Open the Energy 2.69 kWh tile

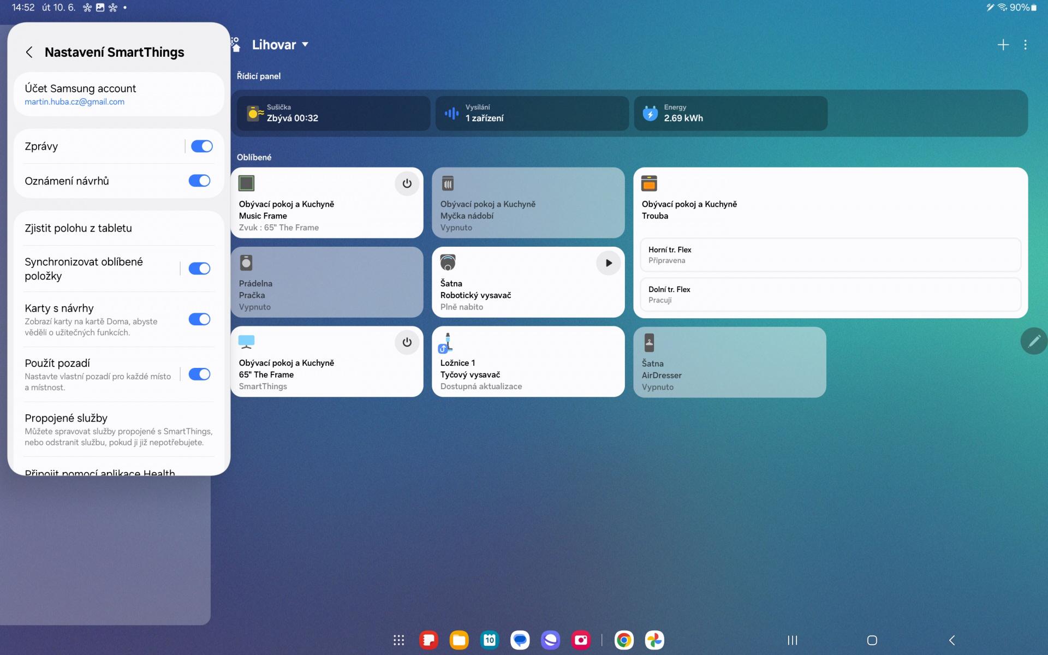pyautogui.click(x=731, y=113)
